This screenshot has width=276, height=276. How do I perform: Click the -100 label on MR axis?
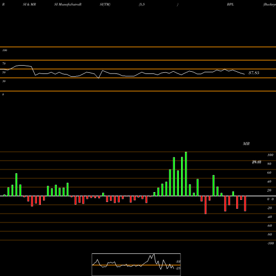point(270,243)
